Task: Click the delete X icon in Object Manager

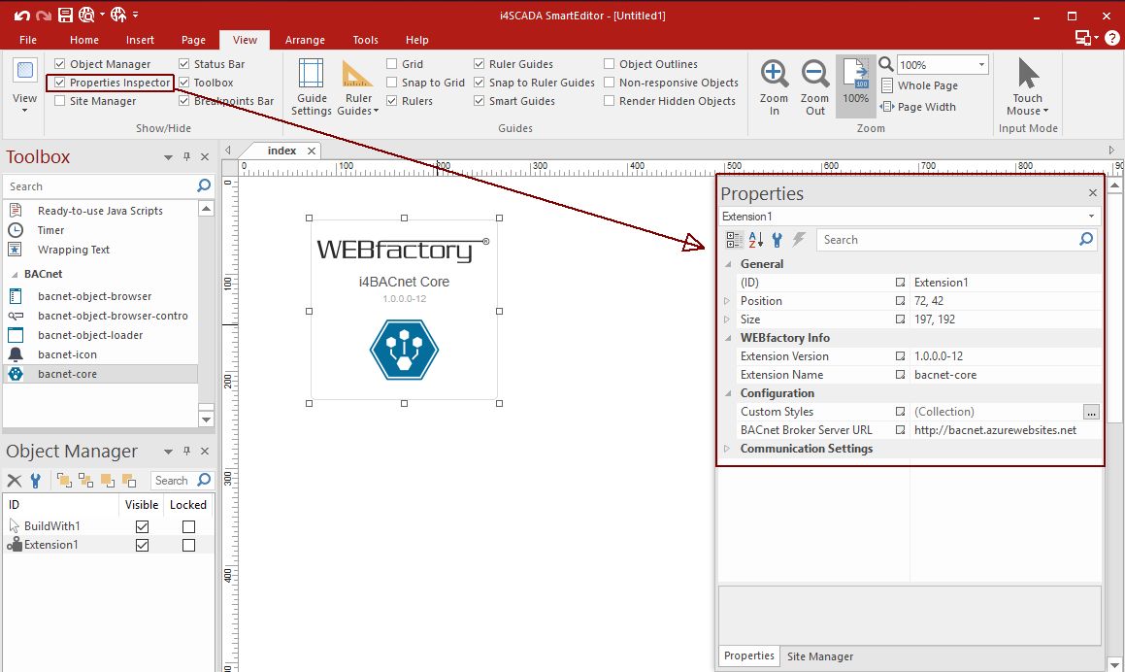Action: (x=15, y=480)
